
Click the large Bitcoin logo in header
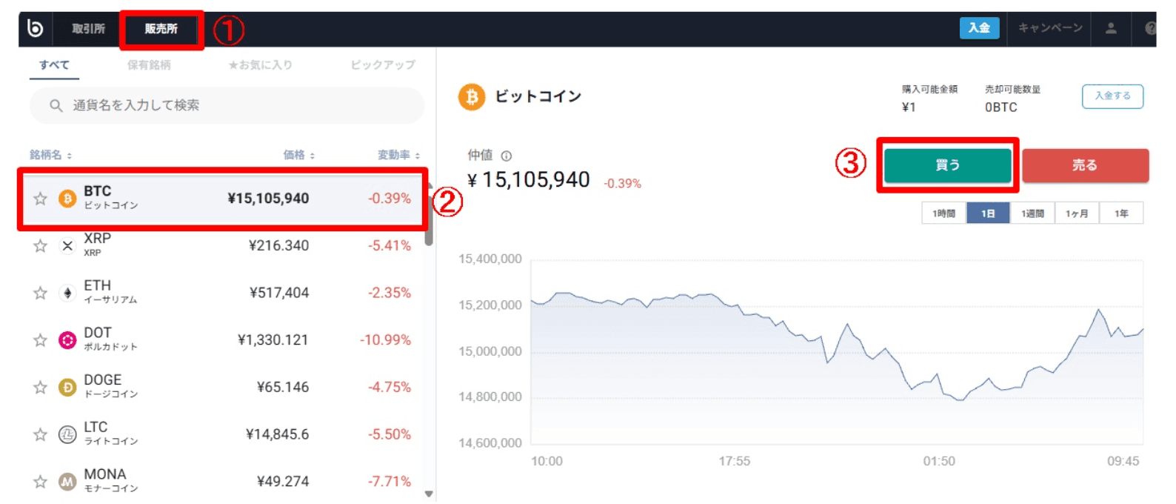tap(472, 97)
